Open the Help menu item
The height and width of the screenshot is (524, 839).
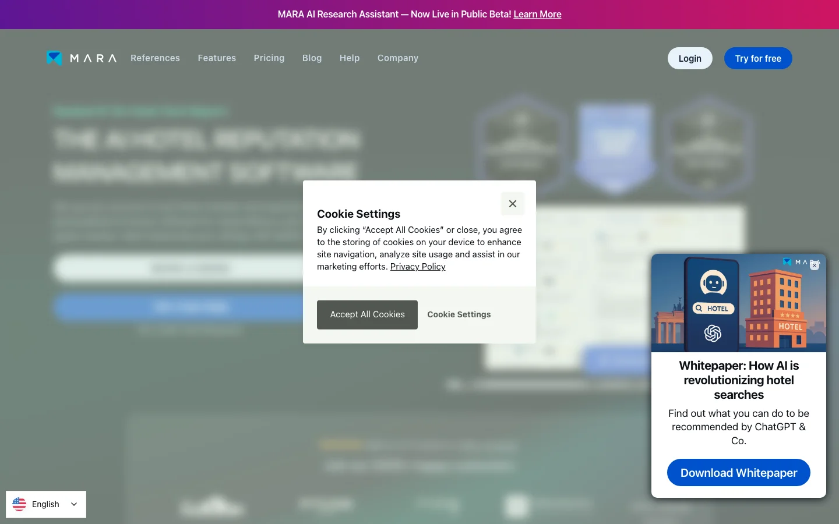click(x=350, y=58)
